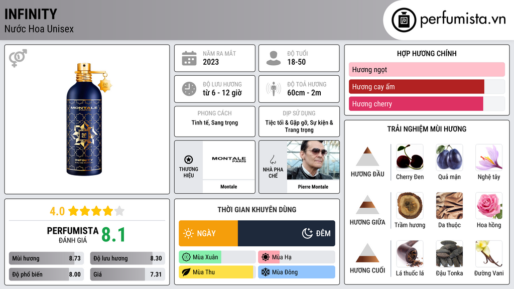Click the Montale brand name label
This screenshot has height=289, width=514.
[228, 187]
